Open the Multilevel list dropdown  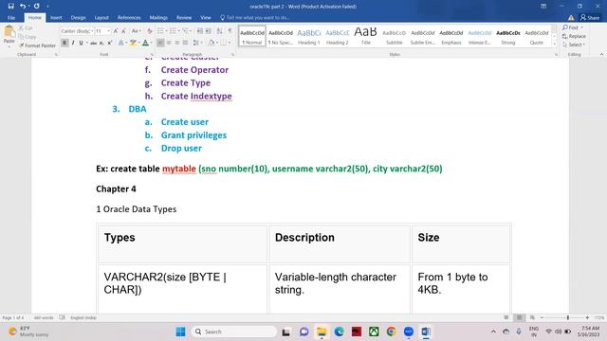pos(192,31)
